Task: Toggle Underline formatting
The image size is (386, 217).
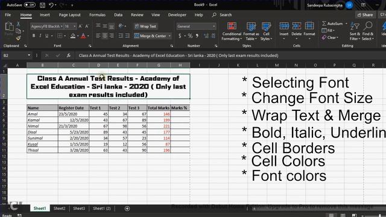Action: point(47,36)
